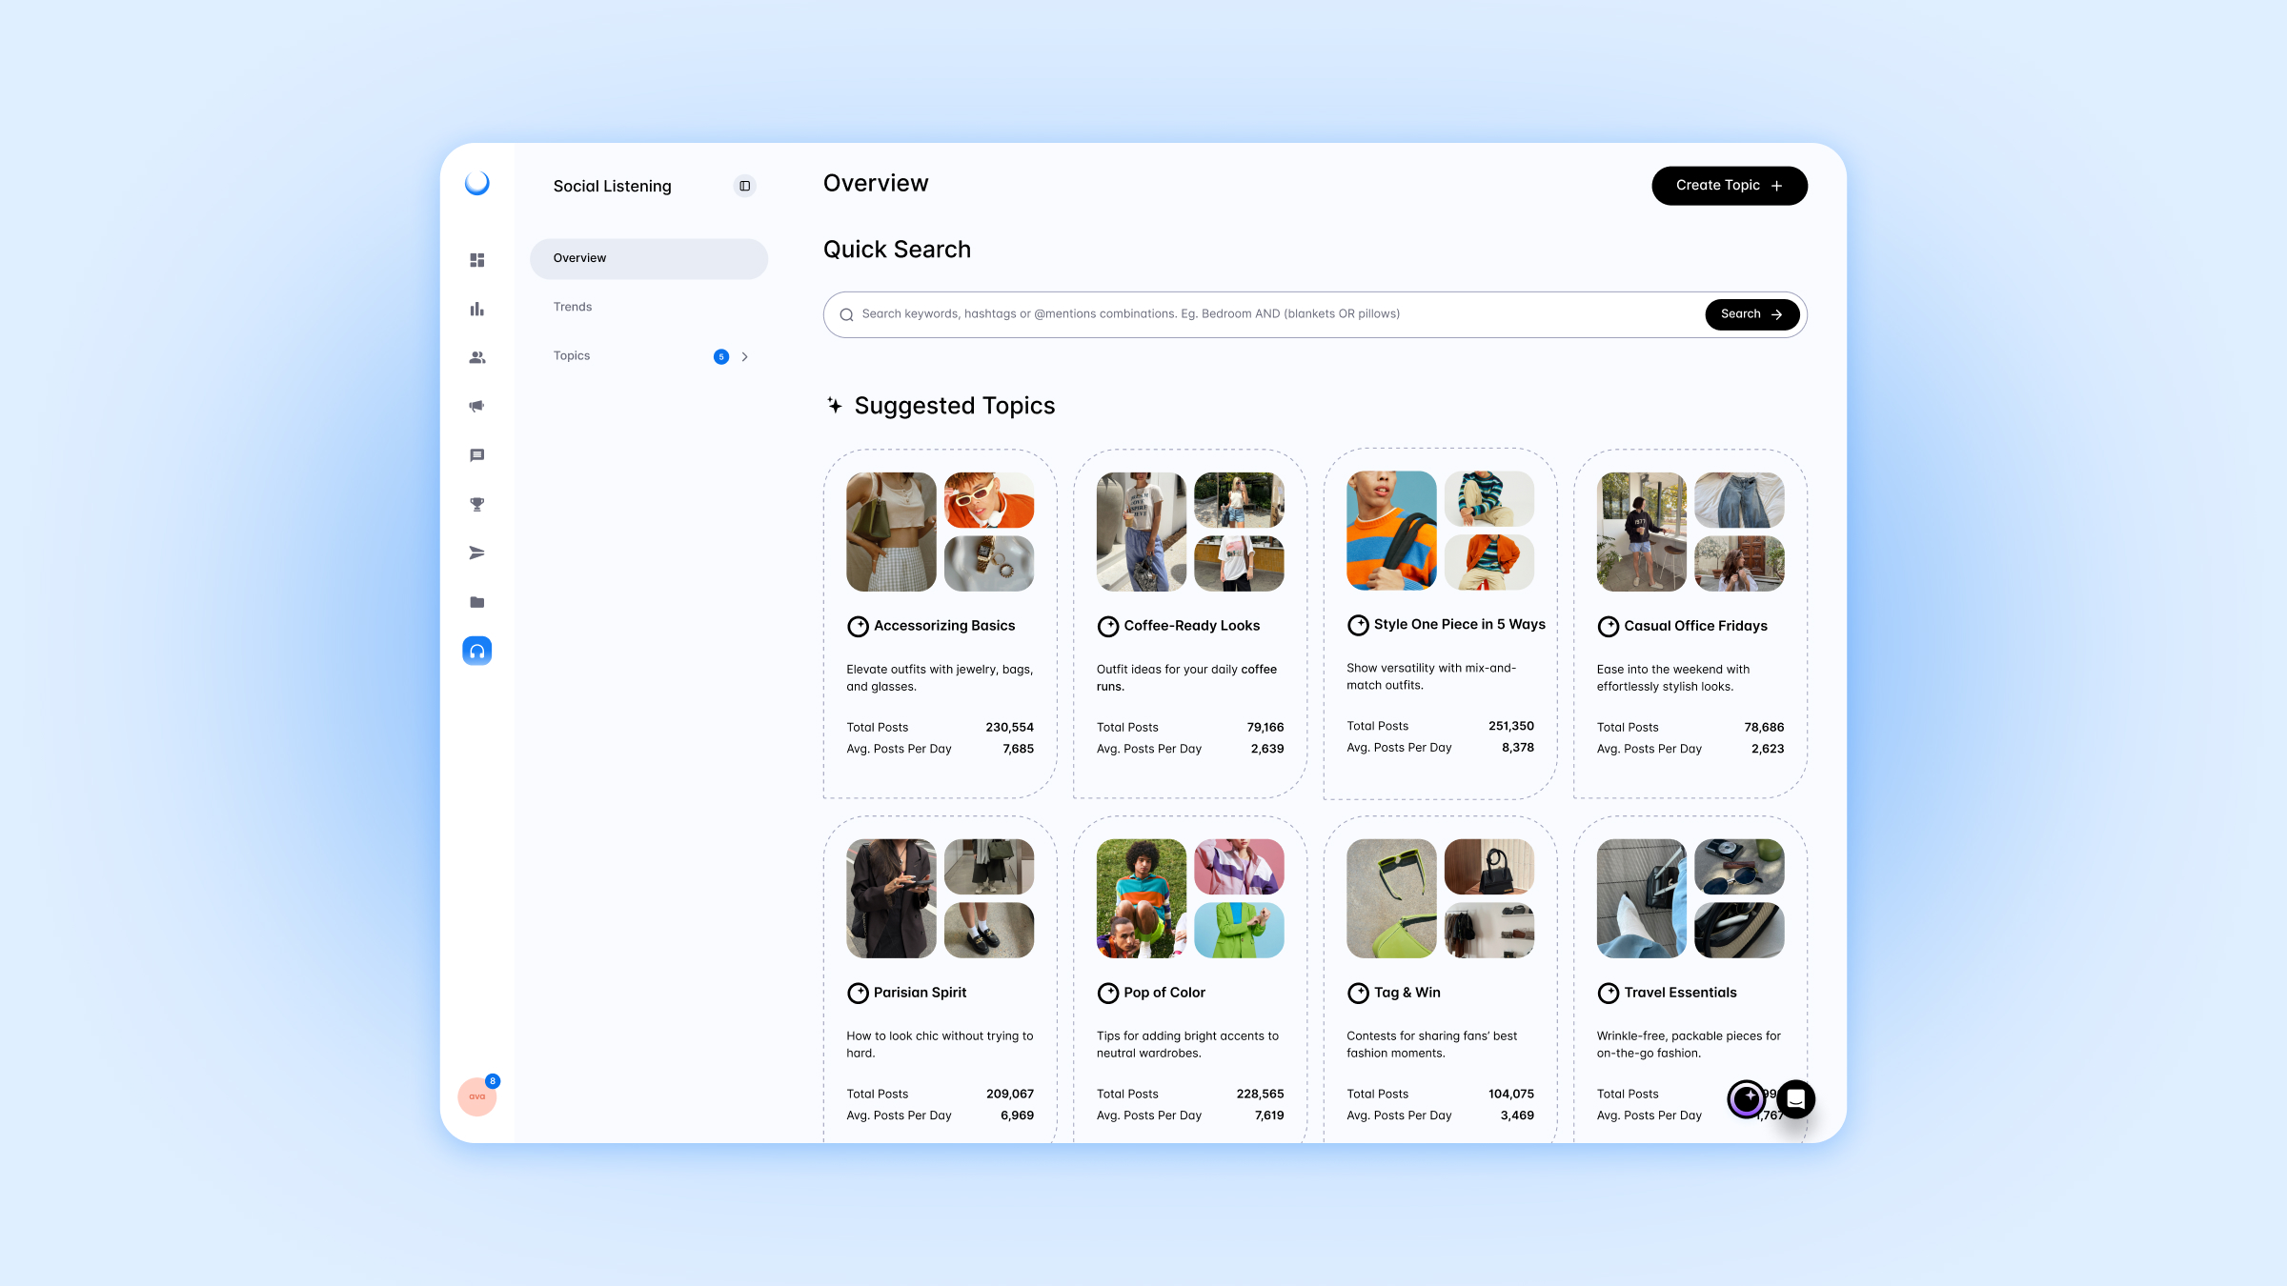Click the chat messages icon in sidebar
Viewport: 2287px width, 1286px height.
(x=477, y=455)
